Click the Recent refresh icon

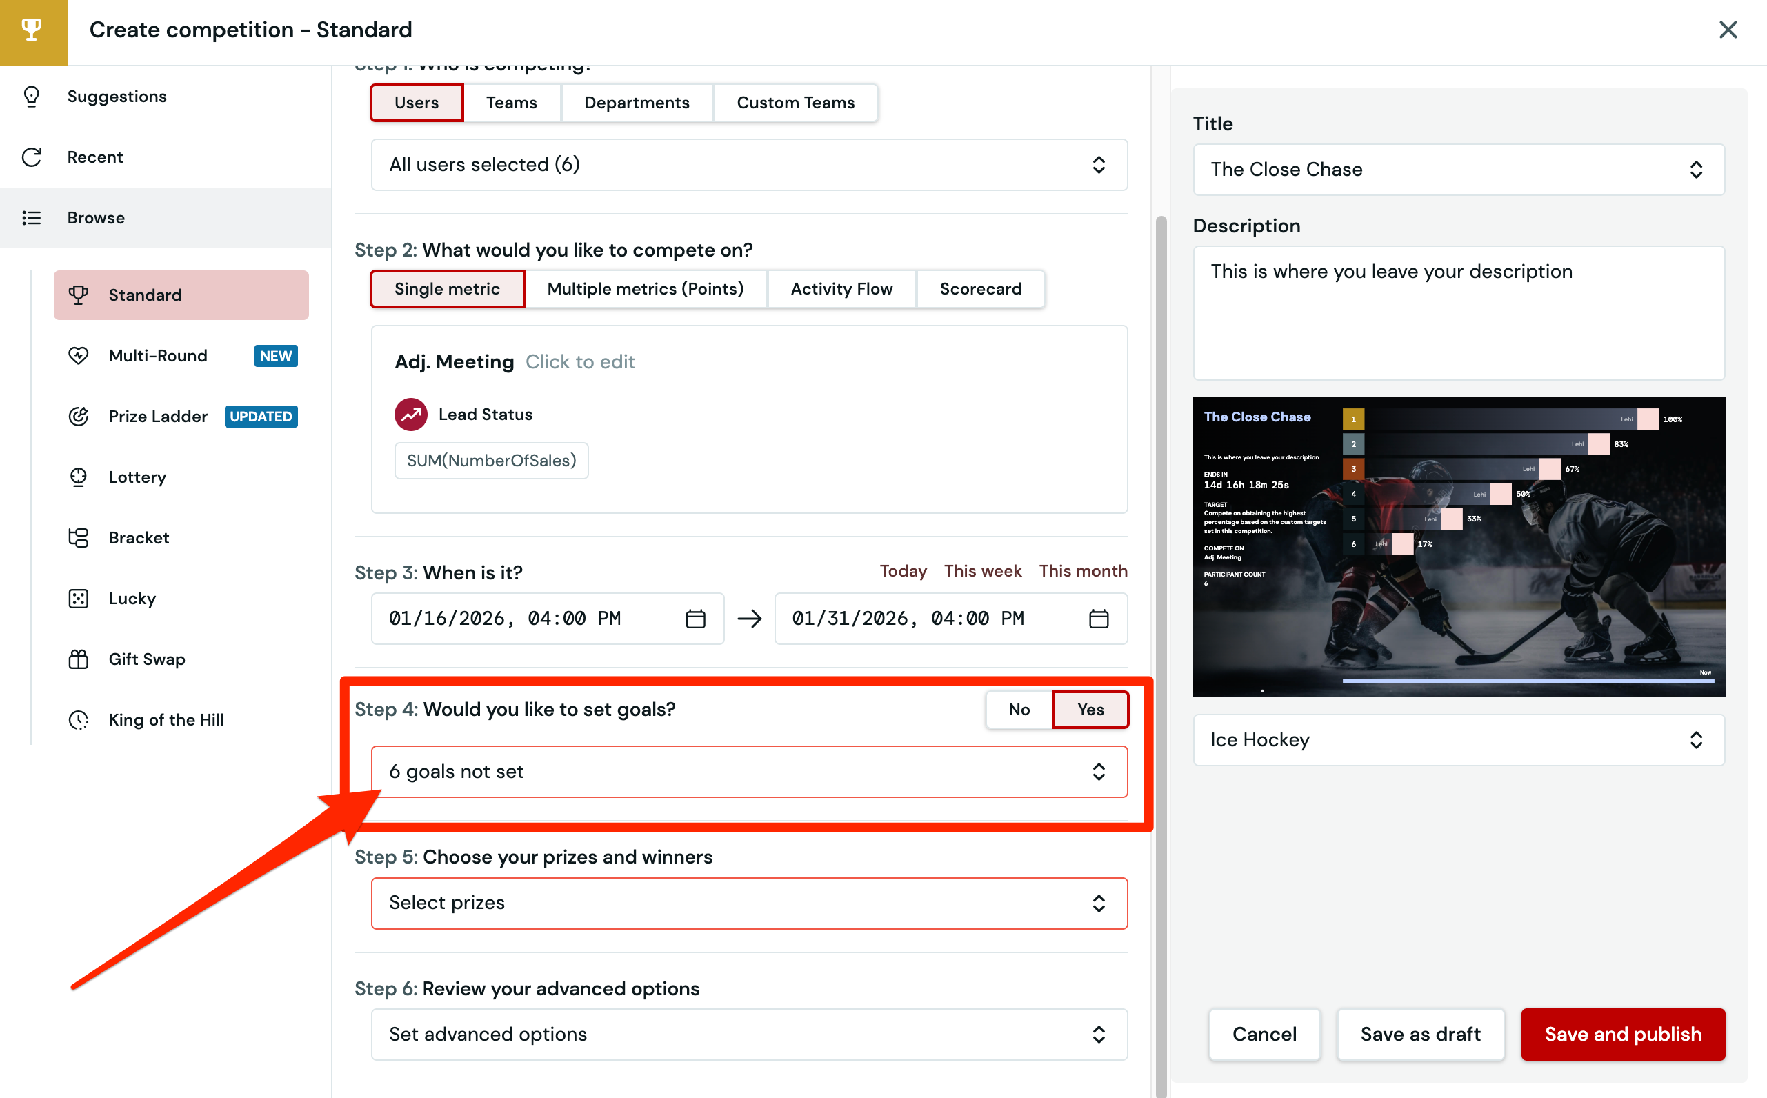(x=31, y=157)
